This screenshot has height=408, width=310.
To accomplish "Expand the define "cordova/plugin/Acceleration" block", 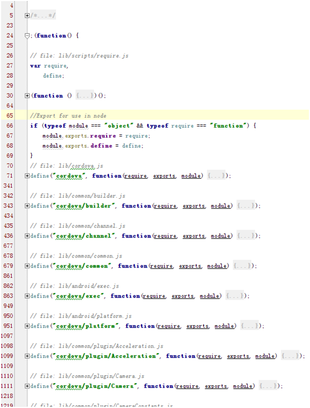I will click(27, 356).
